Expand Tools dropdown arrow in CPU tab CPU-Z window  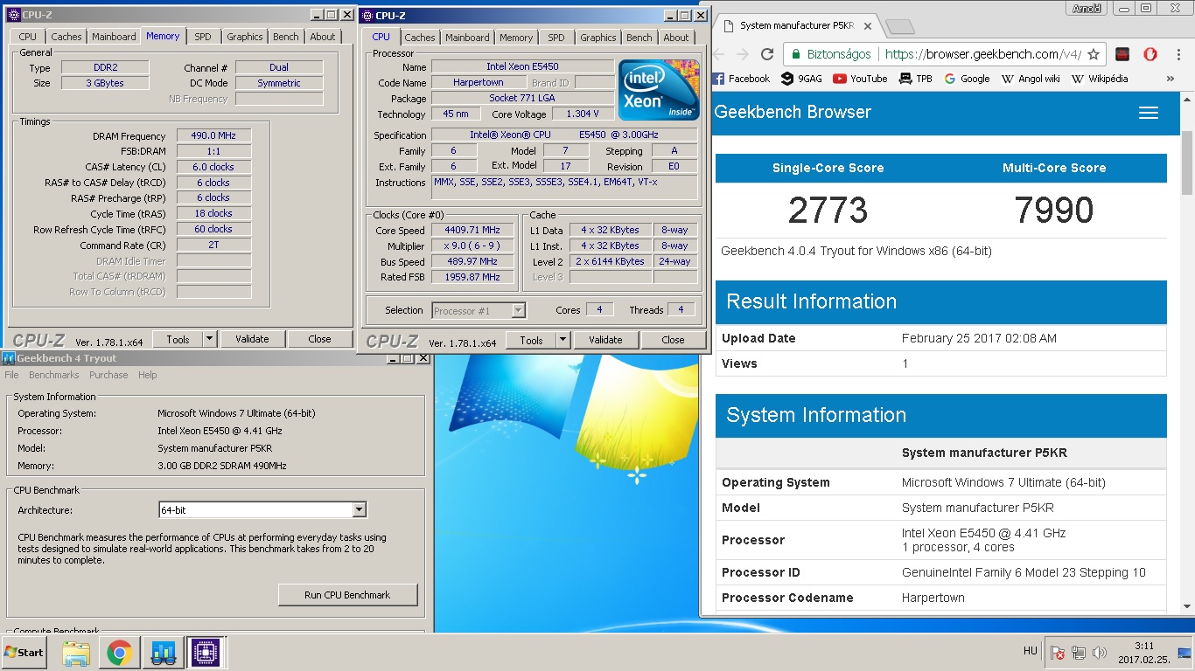[563, 340]
